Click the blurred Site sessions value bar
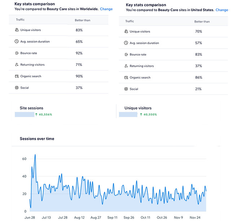Screen dimensions: 238x221 pos(24,114)
